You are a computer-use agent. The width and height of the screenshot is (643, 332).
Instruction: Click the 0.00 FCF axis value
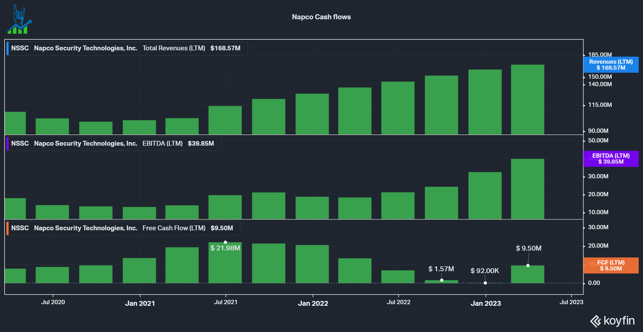point(594,283)
